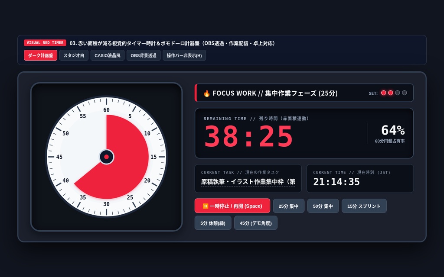Click the 45 marker on the dial
This screenshot has height=277, width=444.
[59, 157]
